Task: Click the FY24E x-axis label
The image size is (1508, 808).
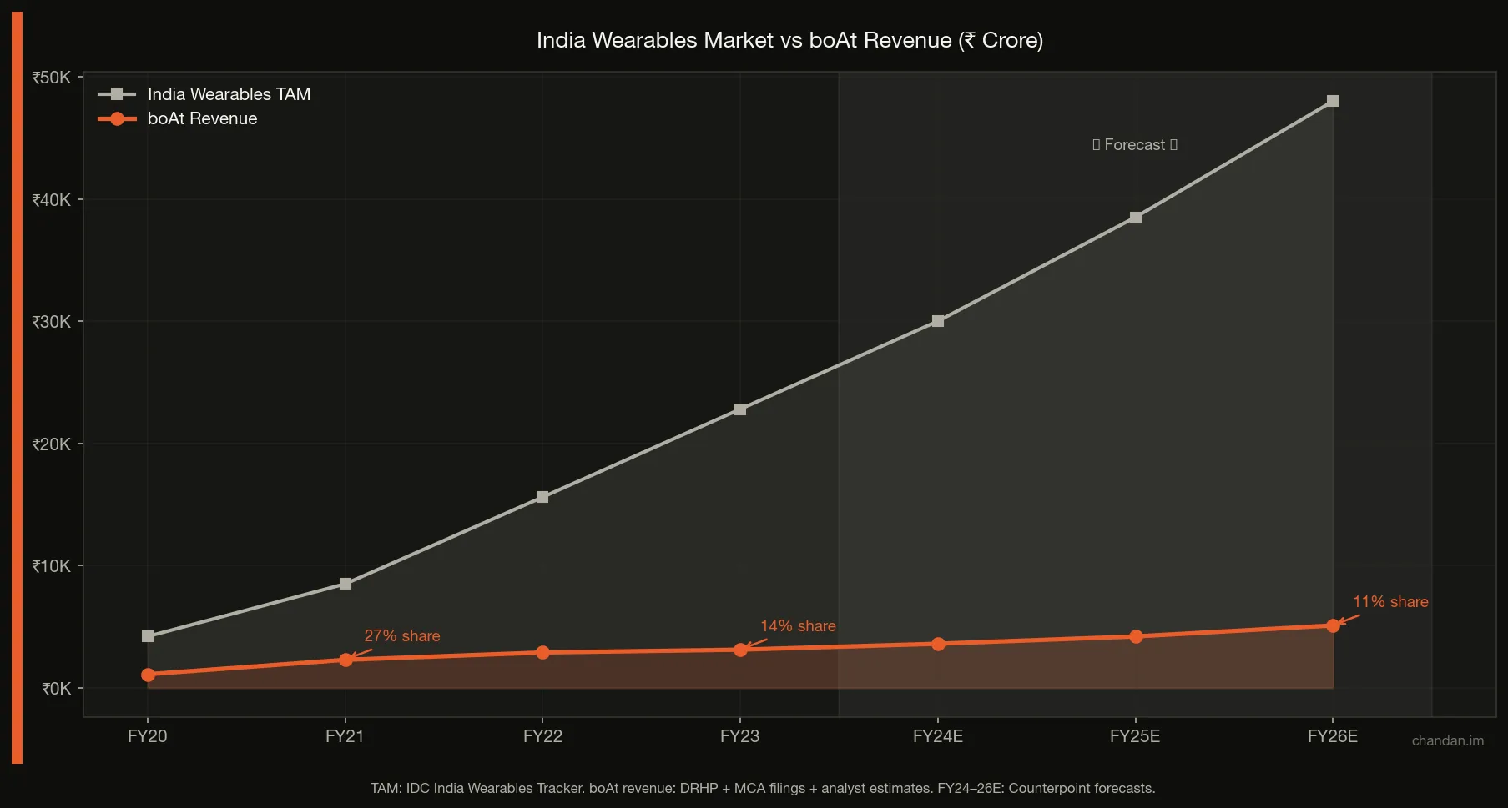Action: pyautogui.click(x=938, y=736)
